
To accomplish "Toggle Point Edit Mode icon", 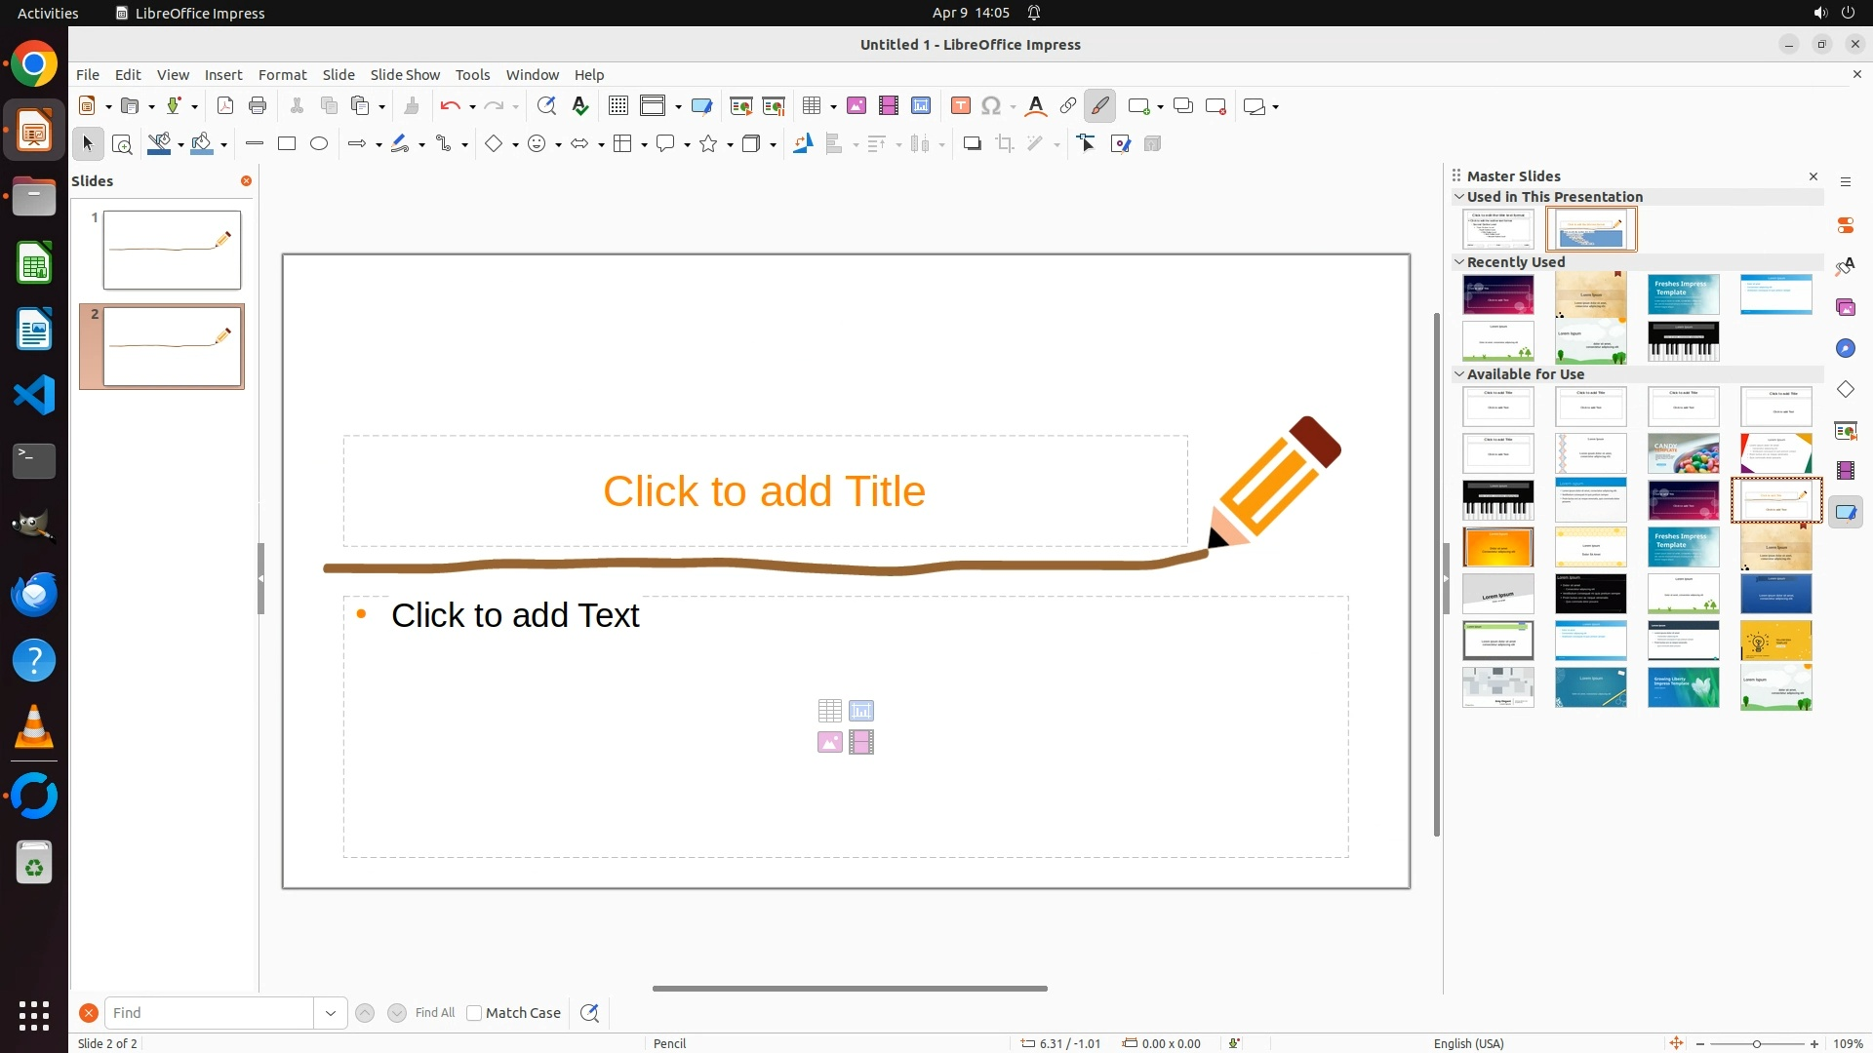I will tap(1087, 144).
